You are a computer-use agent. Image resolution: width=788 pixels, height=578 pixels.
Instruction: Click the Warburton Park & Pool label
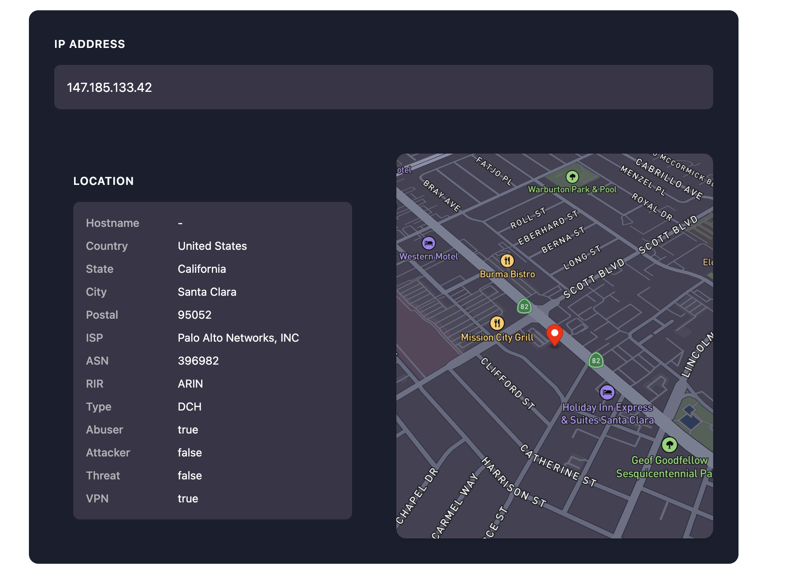tap(572, 190)
